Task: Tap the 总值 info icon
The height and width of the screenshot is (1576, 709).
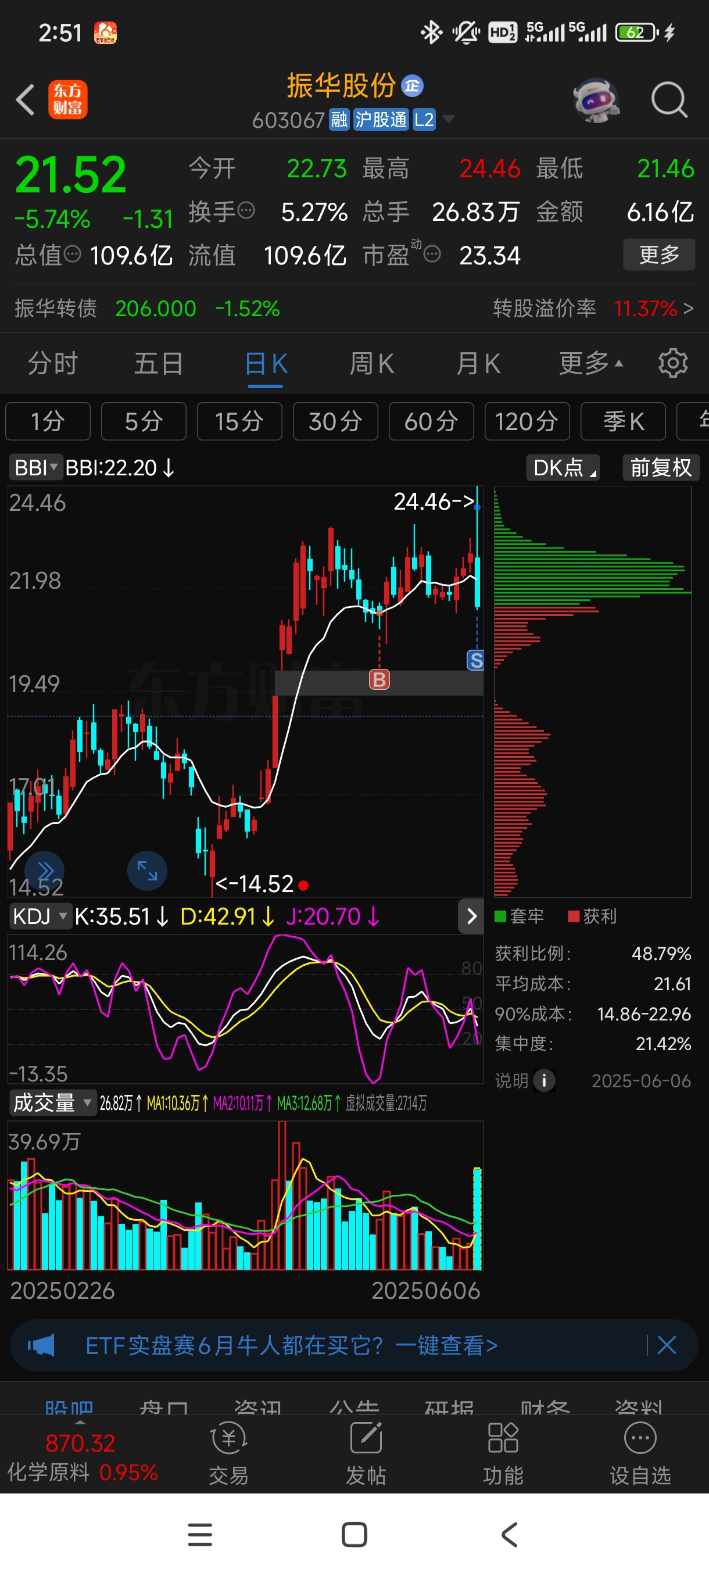Action: point(72,254)
